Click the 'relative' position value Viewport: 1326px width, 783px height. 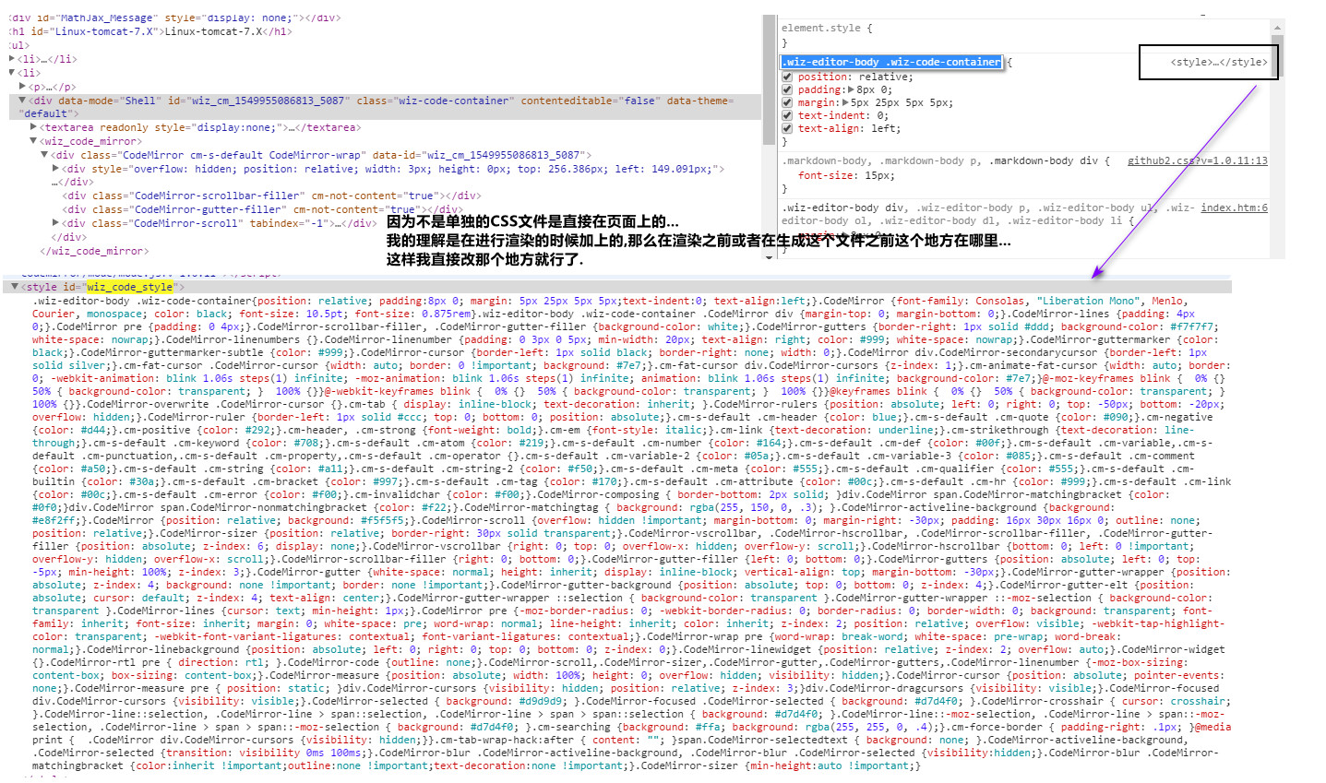[x=884, y=77]
